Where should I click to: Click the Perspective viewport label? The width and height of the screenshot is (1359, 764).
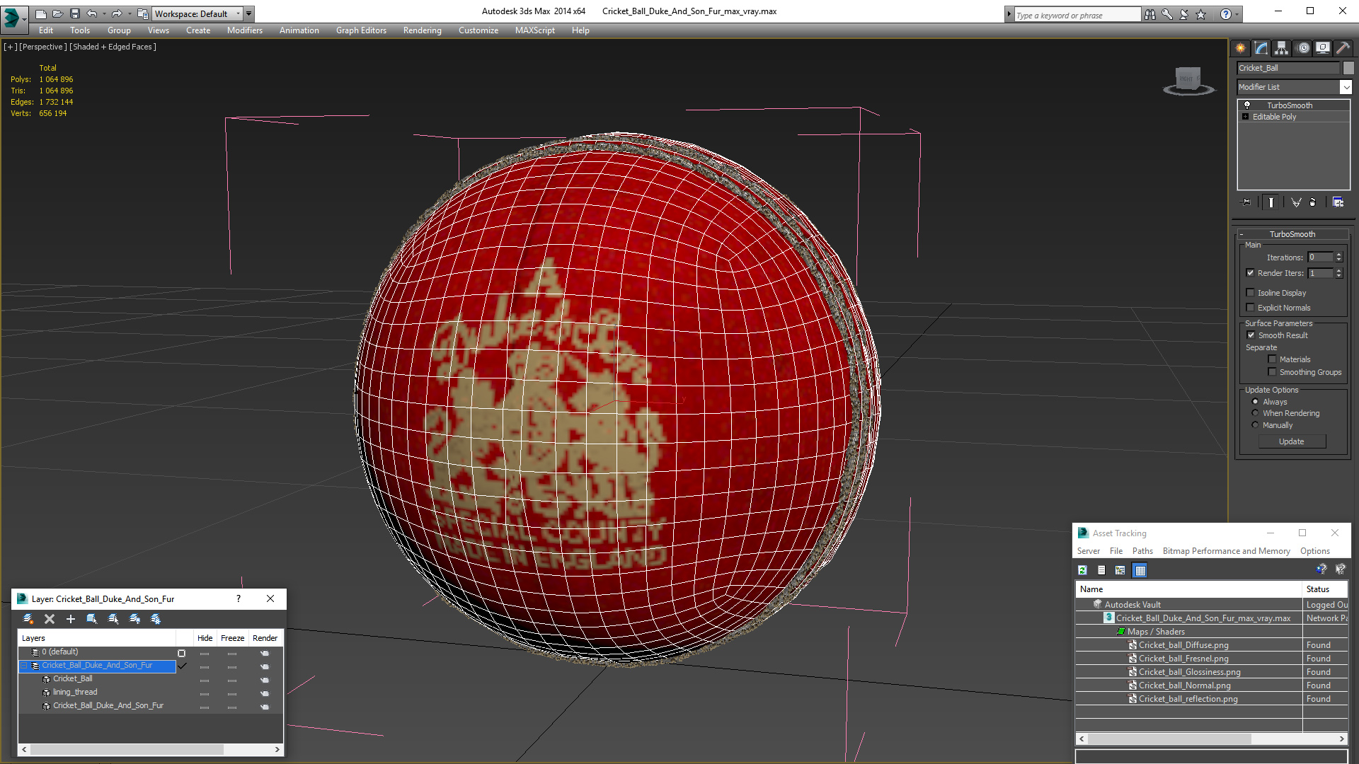(x=43, y=47)
